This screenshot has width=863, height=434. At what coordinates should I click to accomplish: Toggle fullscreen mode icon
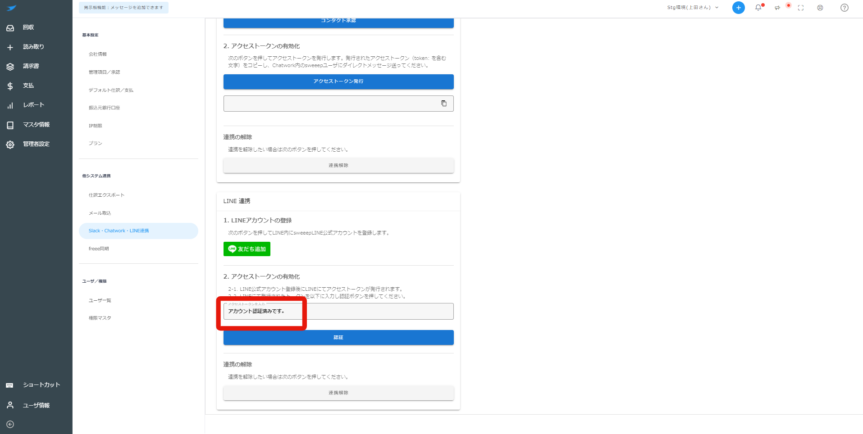(801, 8)
